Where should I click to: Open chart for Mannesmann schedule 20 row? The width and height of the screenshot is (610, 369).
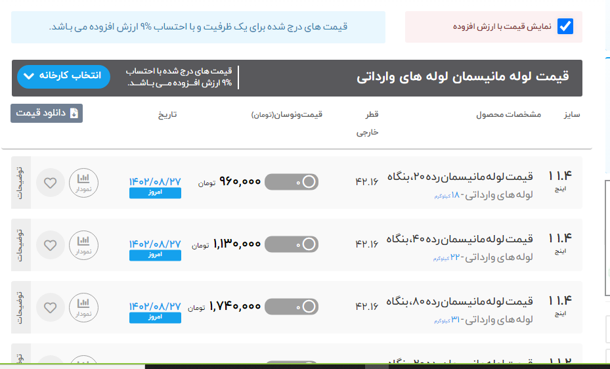tap(83, 183)
